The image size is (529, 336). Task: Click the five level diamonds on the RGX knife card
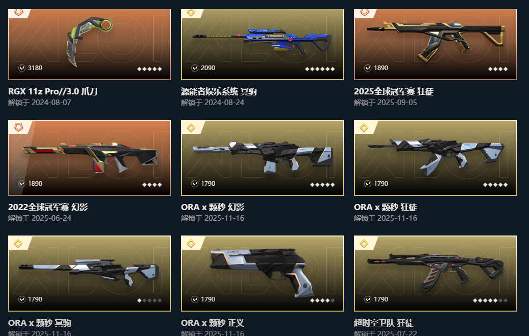point(150,69)
